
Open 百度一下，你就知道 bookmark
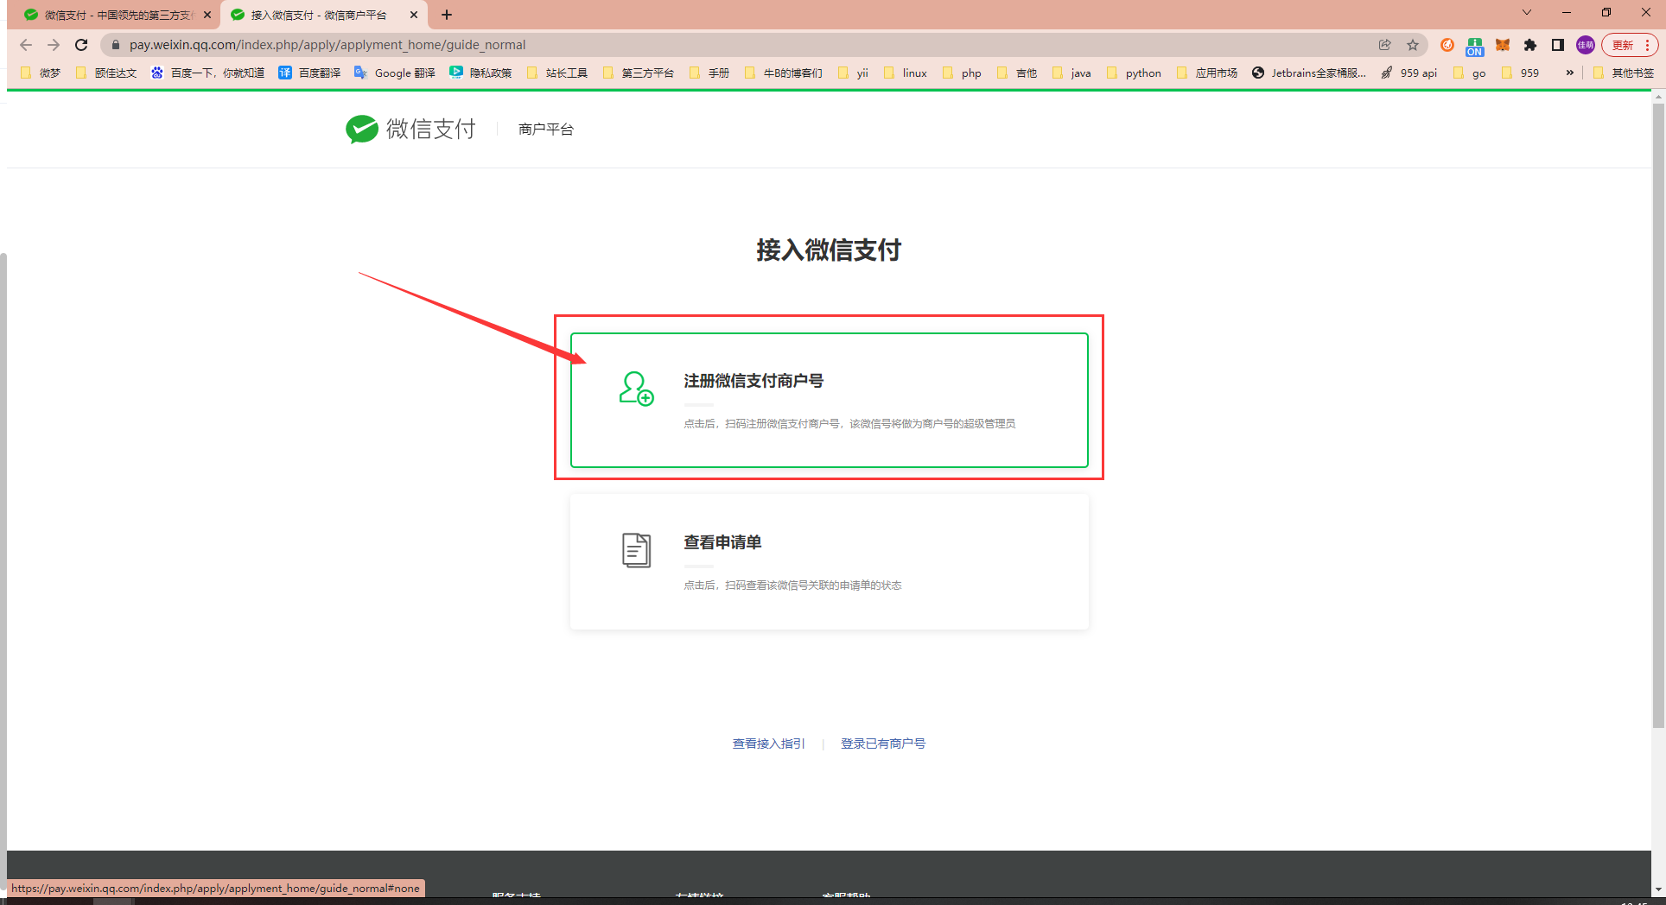coord(207,73)
